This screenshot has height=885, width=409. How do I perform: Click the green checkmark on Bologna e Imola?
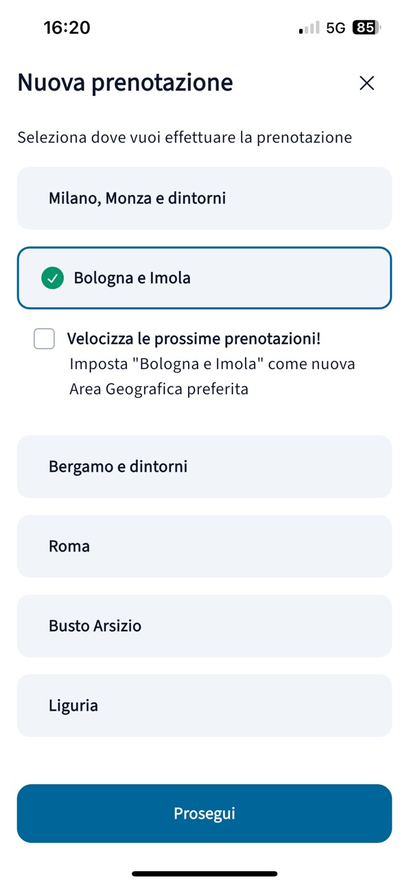pyautogui.click(x=52, y=279)
